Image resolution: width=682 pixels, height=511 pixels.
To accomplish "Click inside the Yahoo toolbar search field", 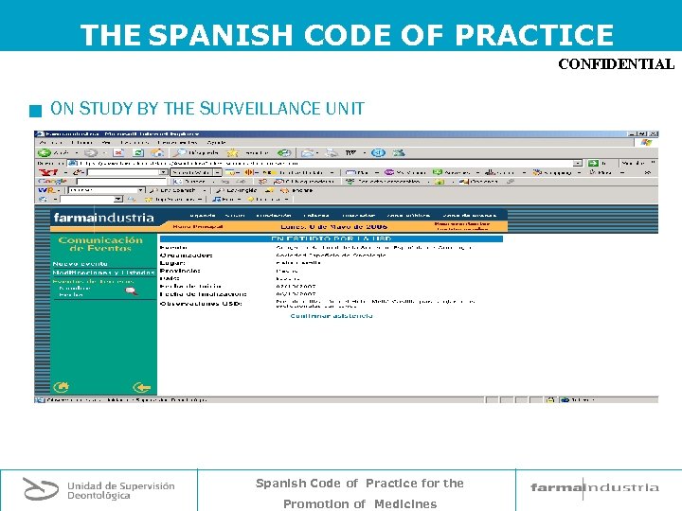I will click(123, 172).
